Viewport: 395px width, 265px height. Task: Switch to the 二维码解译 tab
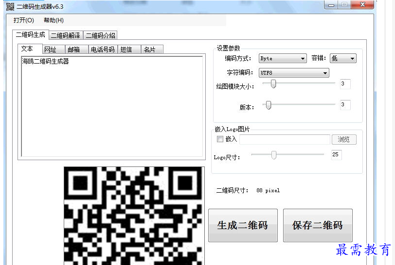(x=66, y=35)
